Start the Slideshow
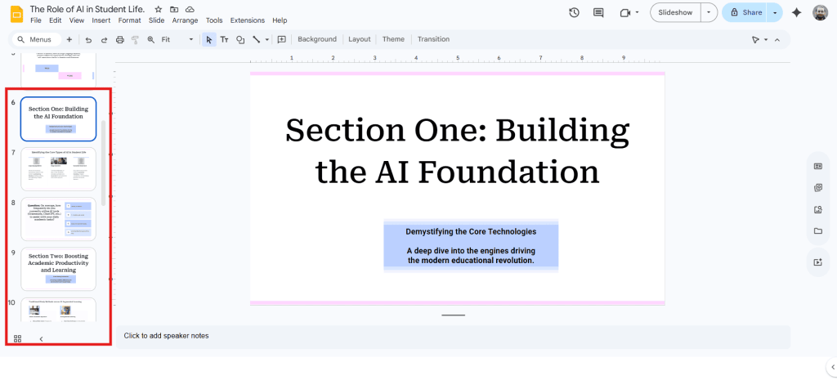The image size is (837, 380). point(675,12)
